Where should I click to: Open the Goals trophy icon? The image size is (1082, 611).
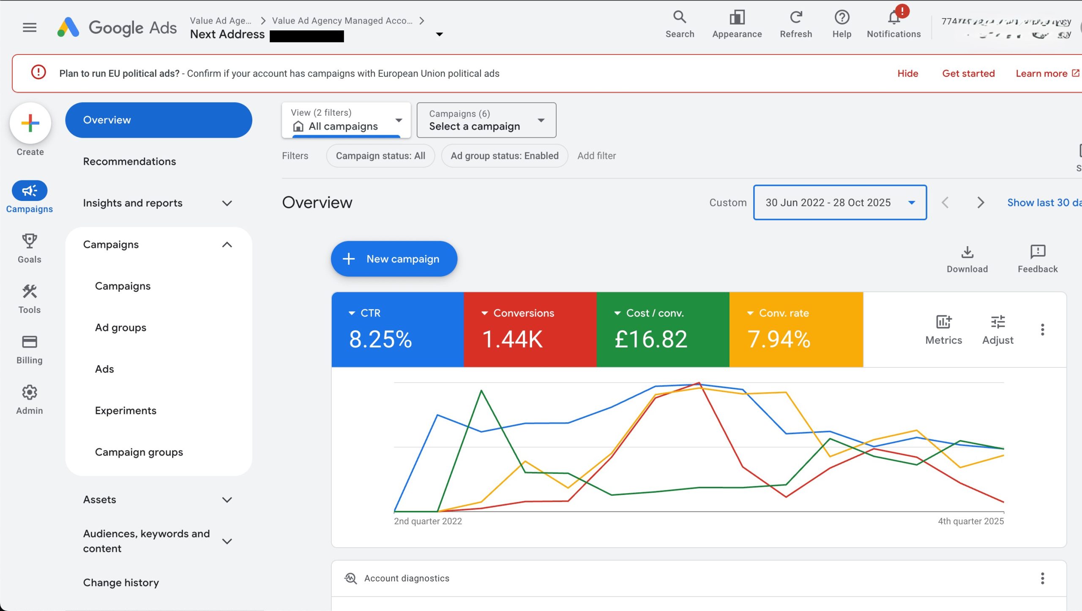[x=29, y=242]
